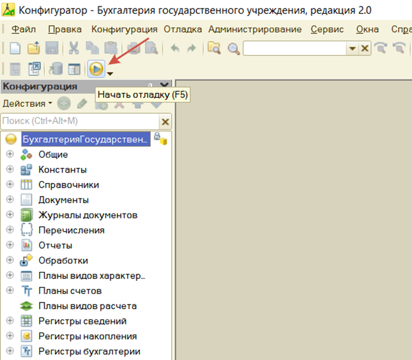Screen dimensions: 412x360
Task: Click the green Add object icon
Action: click(x=64, y=103)
